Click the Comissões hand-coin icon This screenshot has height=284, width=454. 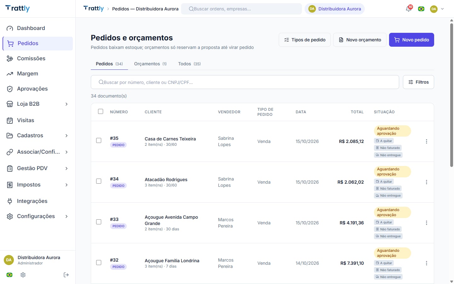pyautogui.click(x=10, y=58)
